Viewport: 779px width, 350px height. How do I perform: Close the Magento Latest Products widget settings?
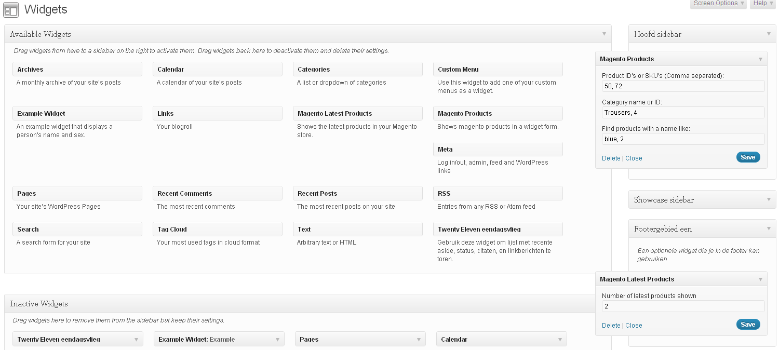tap(634, 326)
